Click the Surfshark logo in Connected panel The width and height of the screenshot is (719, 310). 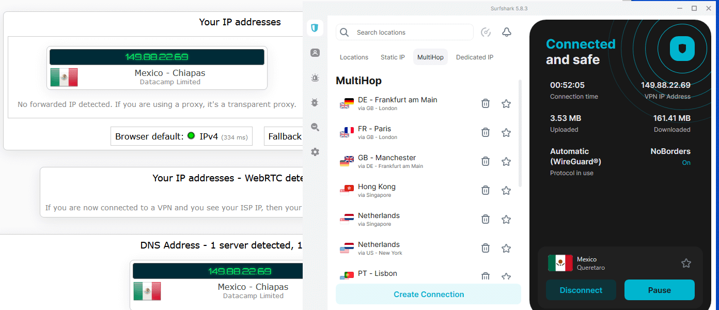click(x=682, y=49)
